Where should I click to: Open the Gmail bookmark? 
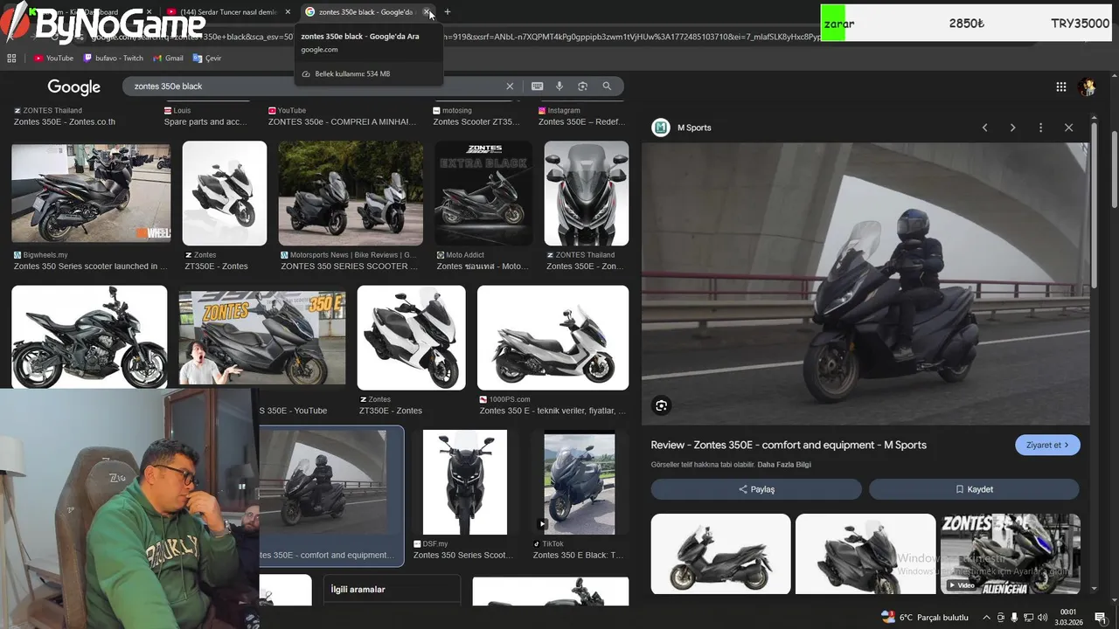click(x=168, y=59)
